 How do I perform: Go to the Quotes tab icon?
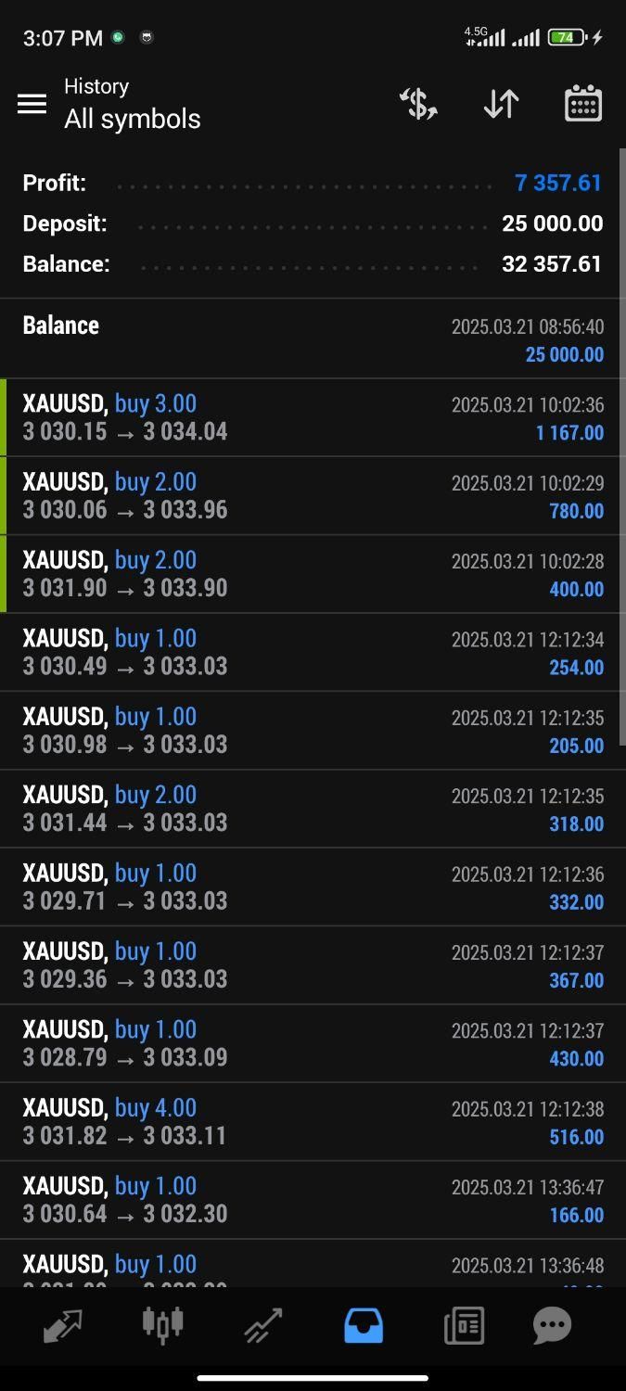tap(62, 1326)
